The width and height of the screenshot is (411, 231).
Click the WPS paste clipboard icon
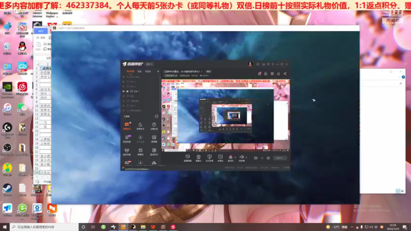tap(39, 45)
